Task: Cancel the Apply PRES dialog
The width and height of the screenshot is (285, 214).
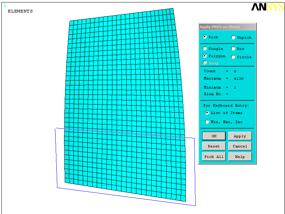Action: [240, 146]
